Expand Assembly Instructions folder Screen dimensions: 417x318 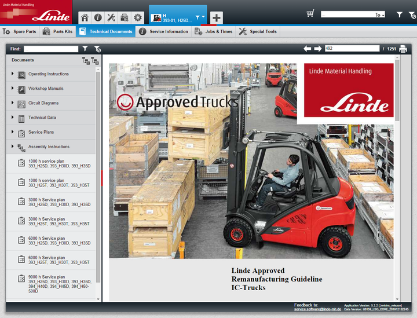[x=12, y=146]
